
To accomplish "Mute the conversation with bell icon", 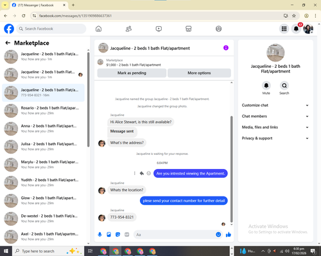I will pos(266,86).
